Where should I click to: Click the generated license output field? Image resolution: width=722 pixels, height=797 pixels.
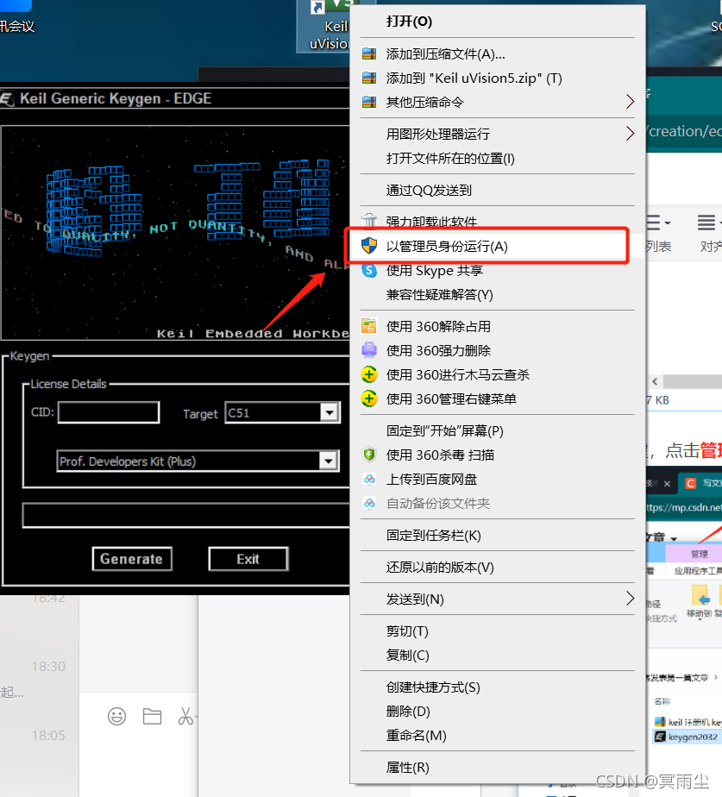186,516
